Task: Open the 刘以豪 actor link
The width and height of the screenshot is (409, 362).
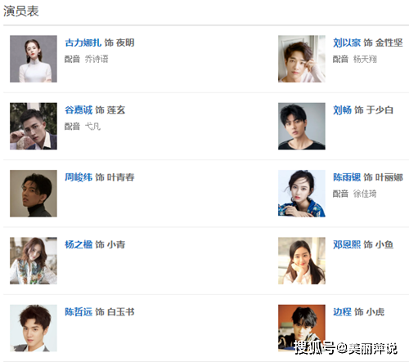Action: tap(347, 42)
